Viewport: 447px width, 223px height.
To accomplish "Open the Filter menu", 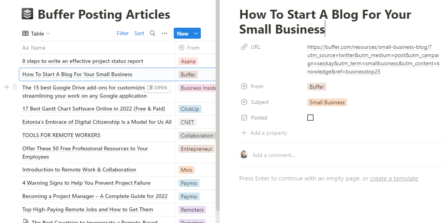I will [123, 33].
